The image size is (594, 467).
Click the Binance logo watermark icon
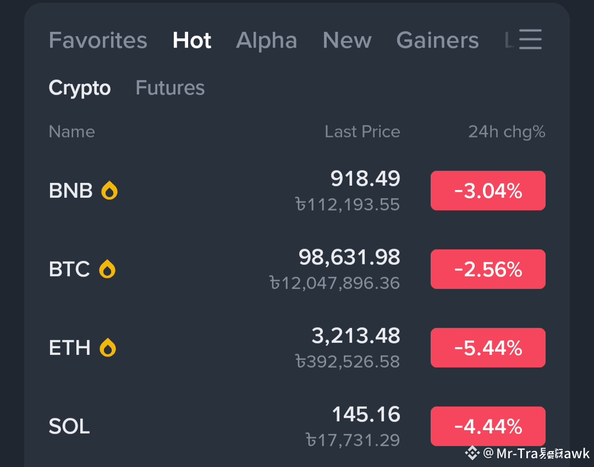pos(472,453)
